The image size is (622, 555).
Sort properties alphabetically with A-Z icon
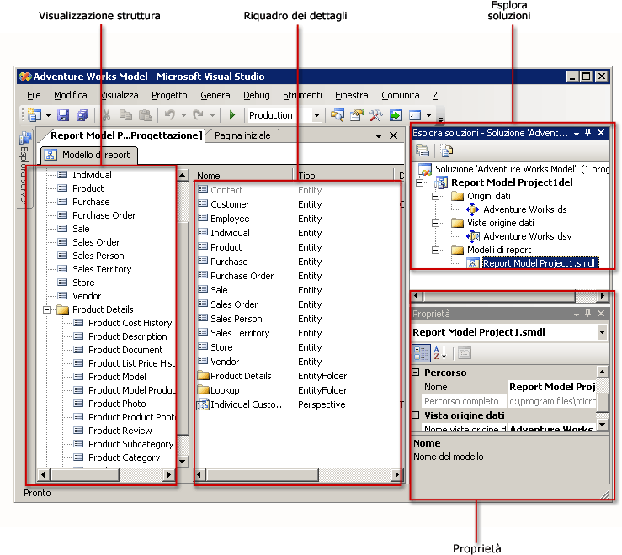tap(440, 353)
